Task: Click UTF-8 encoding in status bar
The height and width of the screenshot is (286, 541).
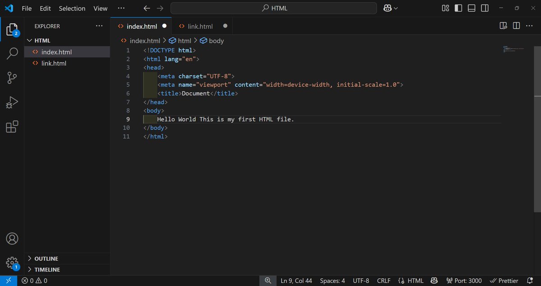Action: coord(361,281)
